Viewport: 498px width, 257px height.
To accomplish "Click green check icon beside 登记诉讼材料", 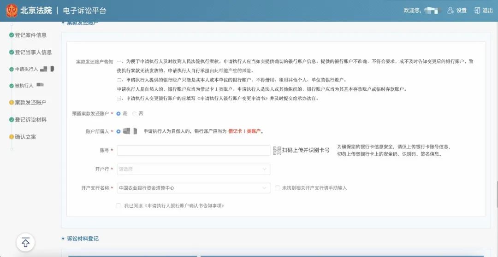I will pos(12,120).
